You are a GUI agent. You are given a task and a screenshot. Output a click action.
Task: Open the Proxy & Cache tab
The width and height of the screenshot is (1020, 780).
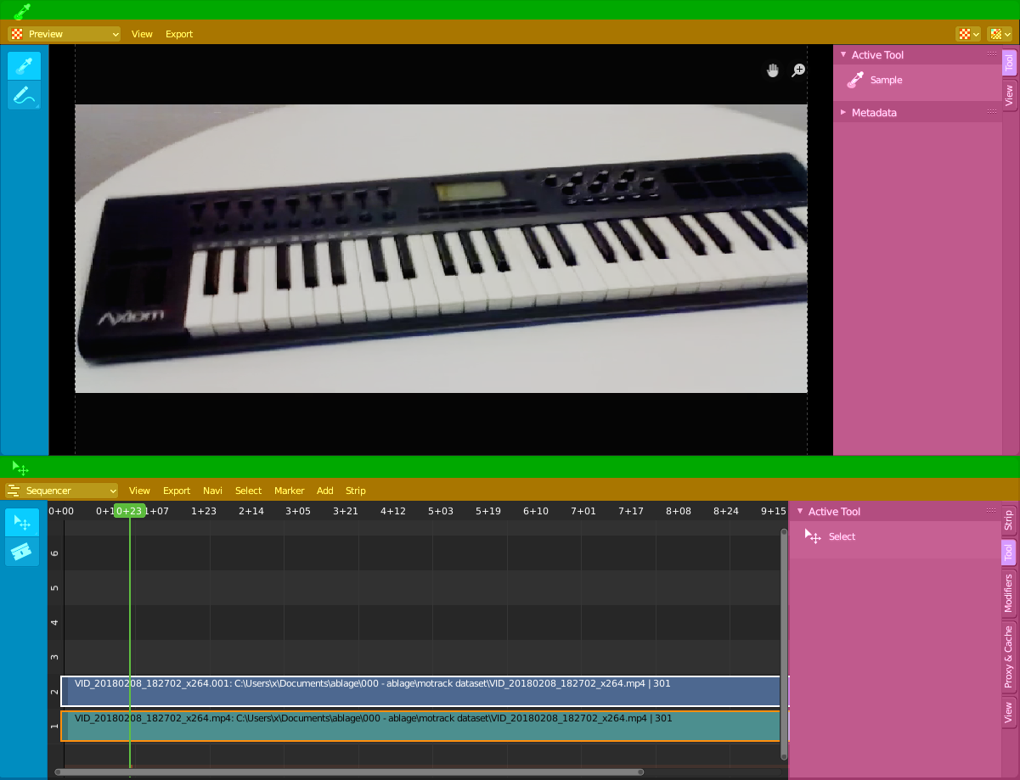tap(1008, 657)
